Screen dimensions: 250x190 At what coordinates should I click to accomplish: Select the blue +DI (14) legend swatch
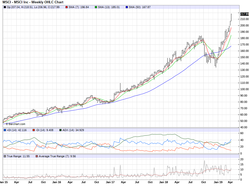click(x=5, y=130)
